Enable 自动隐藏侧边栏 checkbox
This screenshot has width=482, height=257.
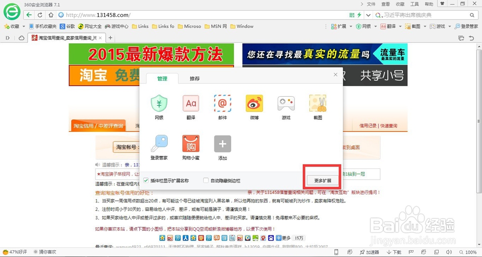(x=206, y=180)
